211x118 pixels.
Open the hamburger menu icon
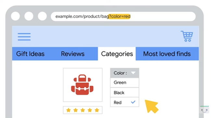[x=24, y=37]
